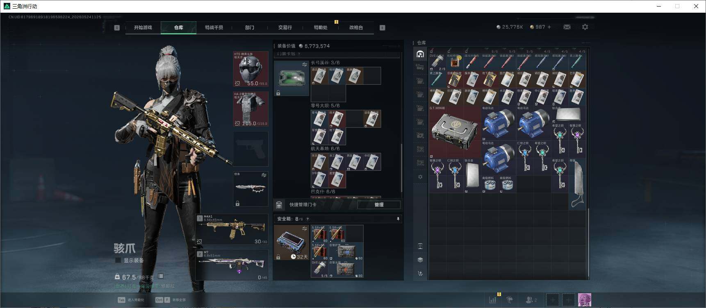
Task: Swap the melee knife slot
Action: pos(264,175)
